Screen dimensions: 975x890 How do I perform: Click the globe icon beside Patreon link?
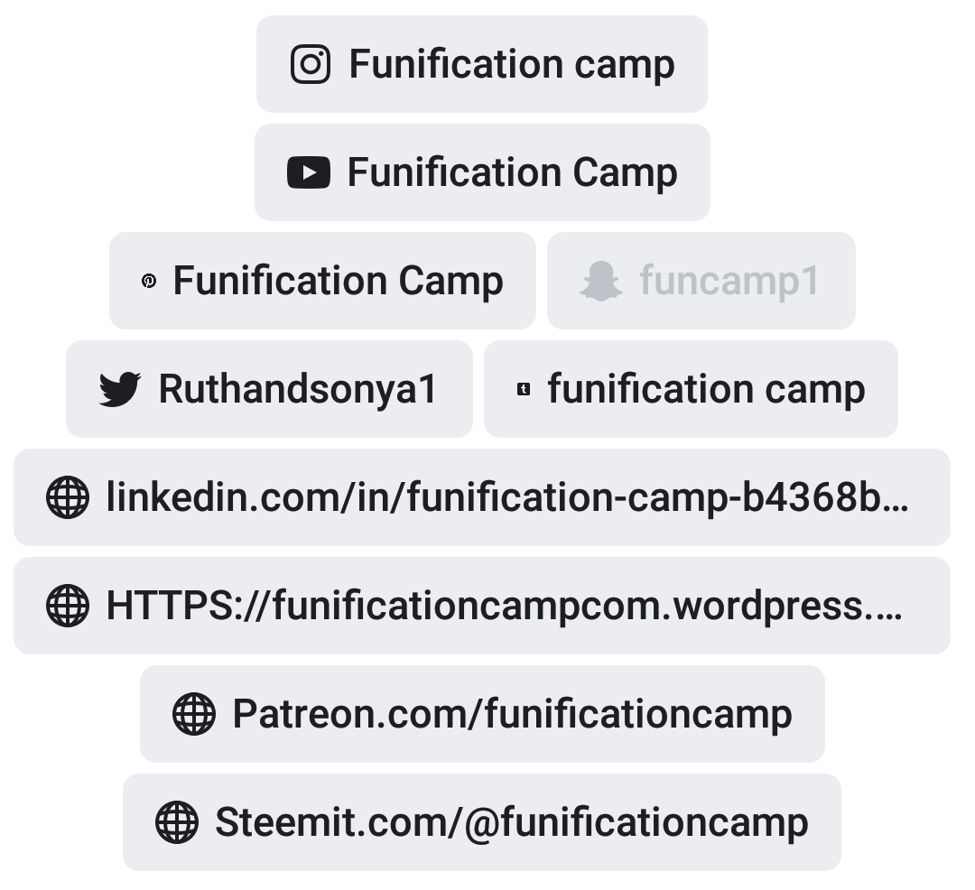(x=194, y=714)
